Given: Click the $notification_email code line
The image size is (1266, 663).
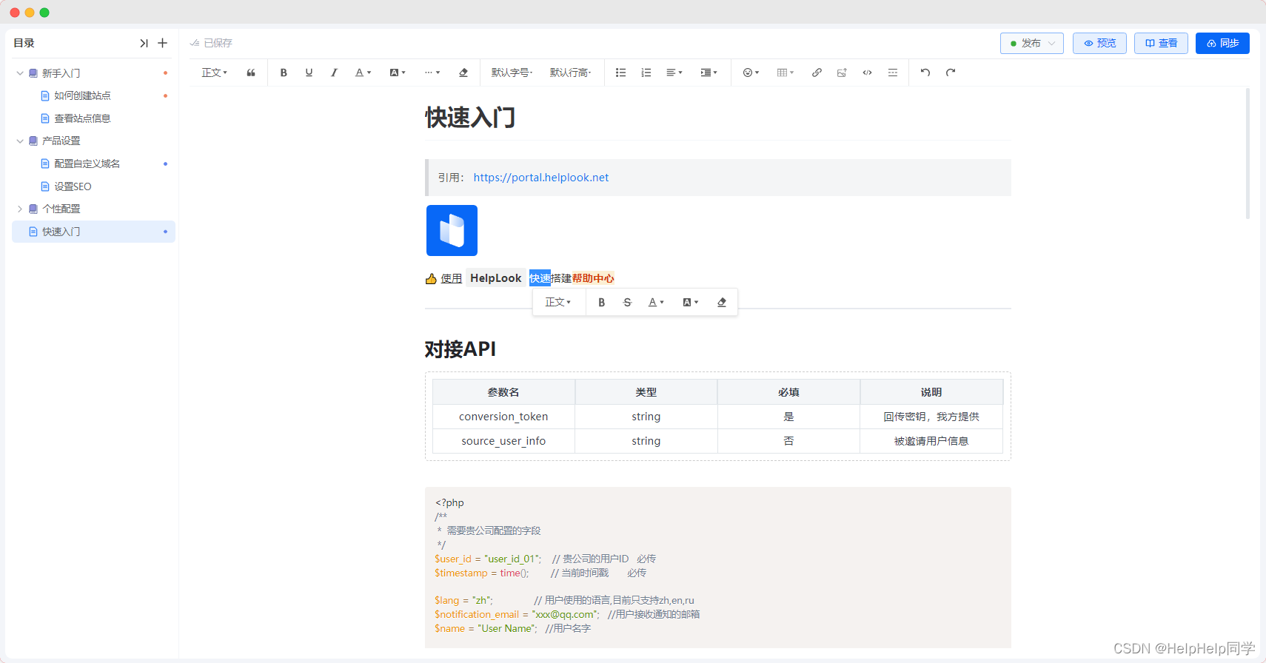Looking at the screenshot, I should click(567, 615).
